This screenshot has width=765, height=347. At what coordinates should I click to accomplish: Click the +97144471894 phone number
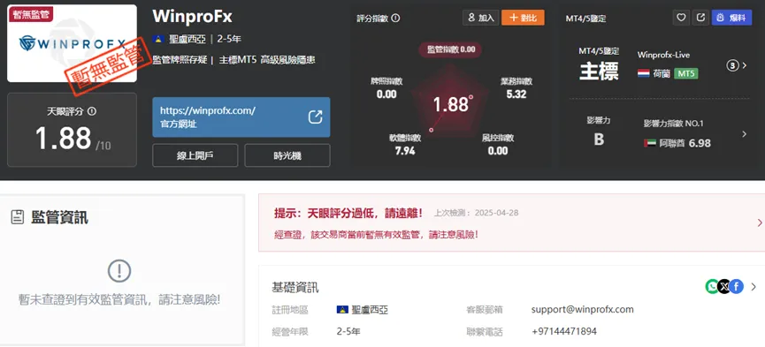(564, 331)
